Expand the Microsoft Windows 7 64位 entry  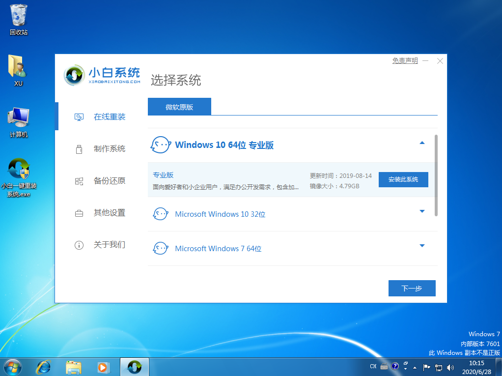422,246
